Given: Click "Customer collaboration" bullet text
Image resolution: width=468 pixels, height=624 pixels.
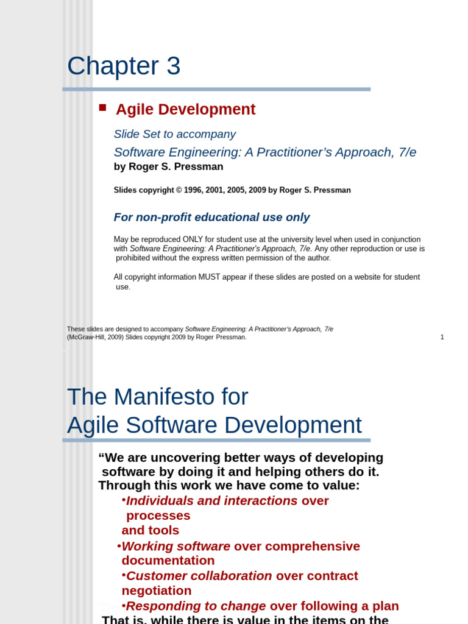Looking at the screenshot, I should [199, 576].
